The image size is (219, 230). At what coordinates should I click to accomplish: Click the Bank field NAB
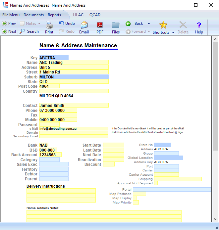44,145
